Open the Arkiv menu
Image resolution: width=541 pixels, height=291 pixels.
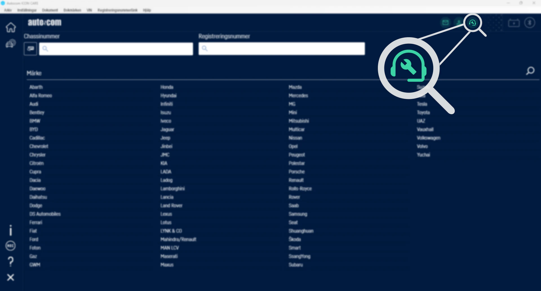(8, 10)
